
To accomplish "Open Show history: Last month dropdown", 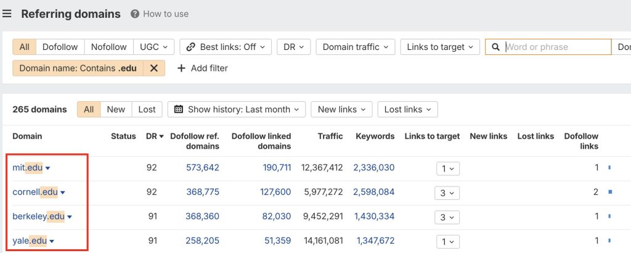I will (x=237, y=109).
